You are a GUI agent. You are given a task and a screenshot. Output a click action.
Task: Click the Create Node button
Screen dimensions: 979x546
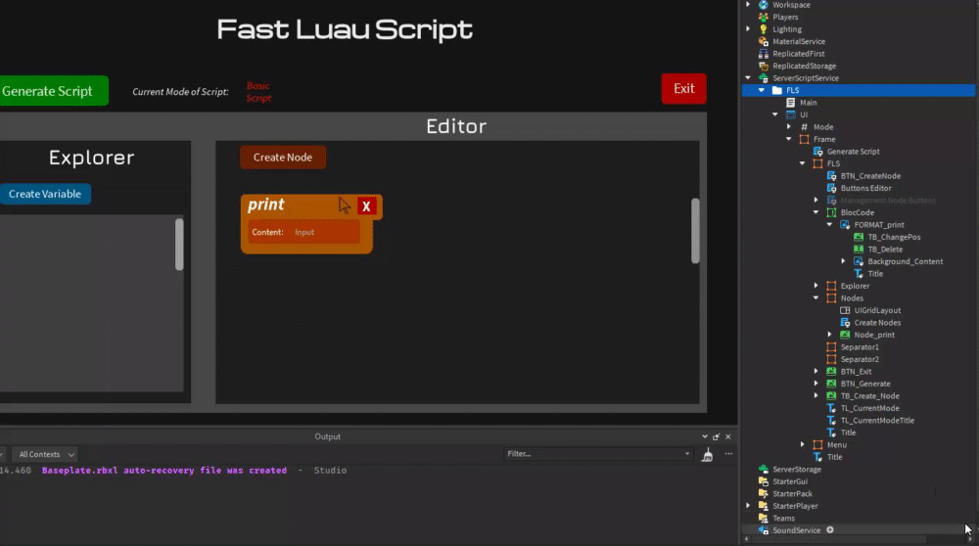point(283,158)
